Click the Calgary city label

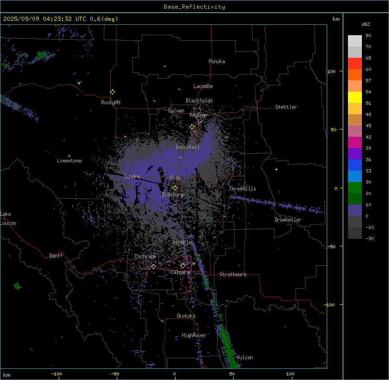click(x=181, y=272)
